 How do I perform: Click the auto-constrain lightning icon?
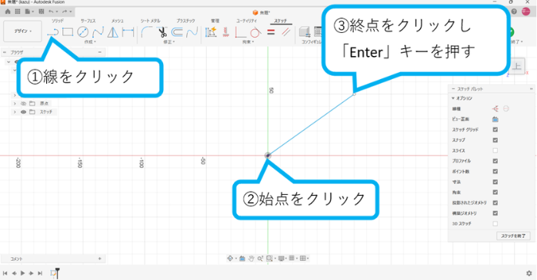[211, 32]
